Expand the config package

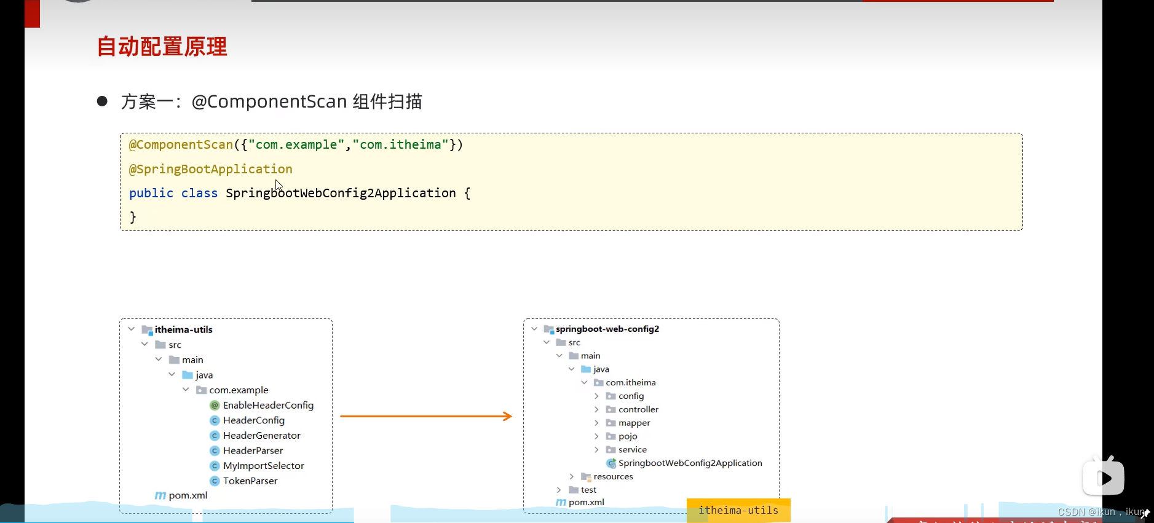pos(597,396)
